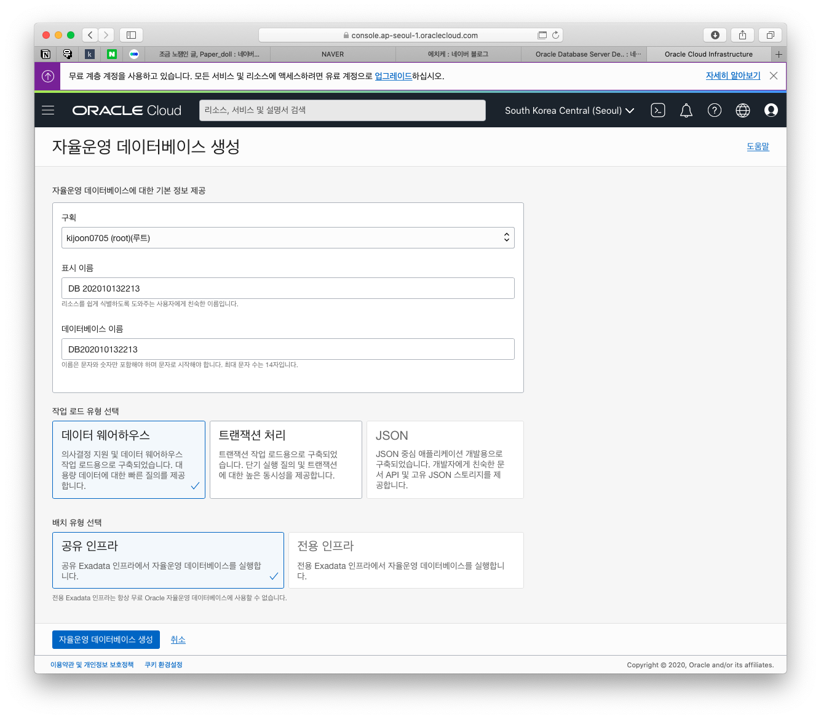Toggle the Safari sidebar
821x719 pixels.
(x=131, y=35)
